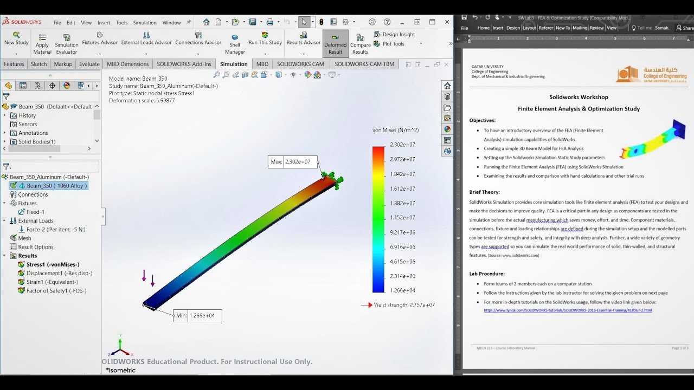Open the DisplayManager color ball tab

tap(67, 86)
